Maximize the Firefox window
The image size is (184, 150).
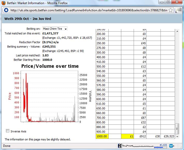(168, 2)
